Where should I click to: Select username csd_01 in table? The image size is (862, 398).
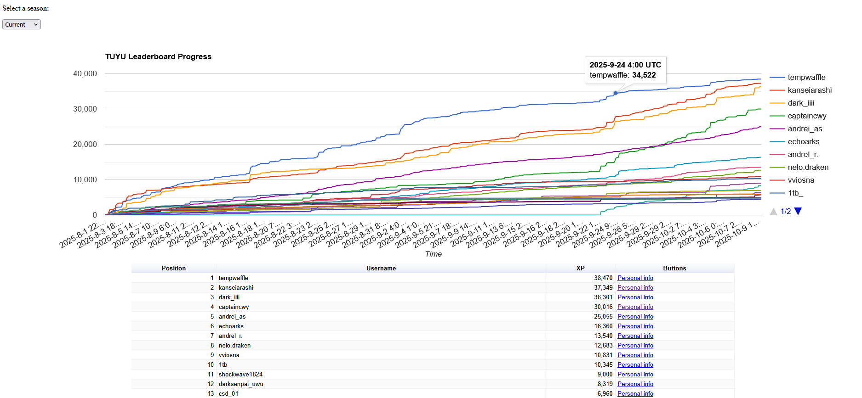point(228,393)
